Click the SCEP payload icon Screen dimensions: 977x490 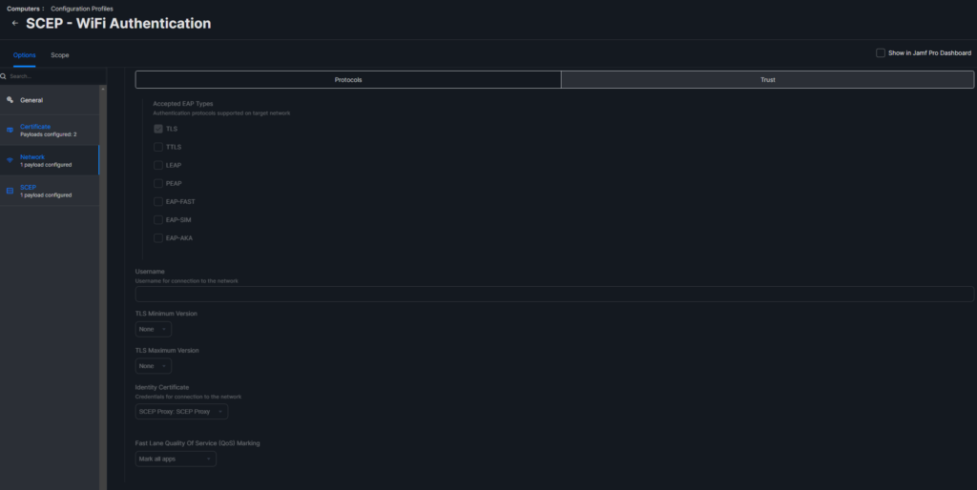(10, 191)
